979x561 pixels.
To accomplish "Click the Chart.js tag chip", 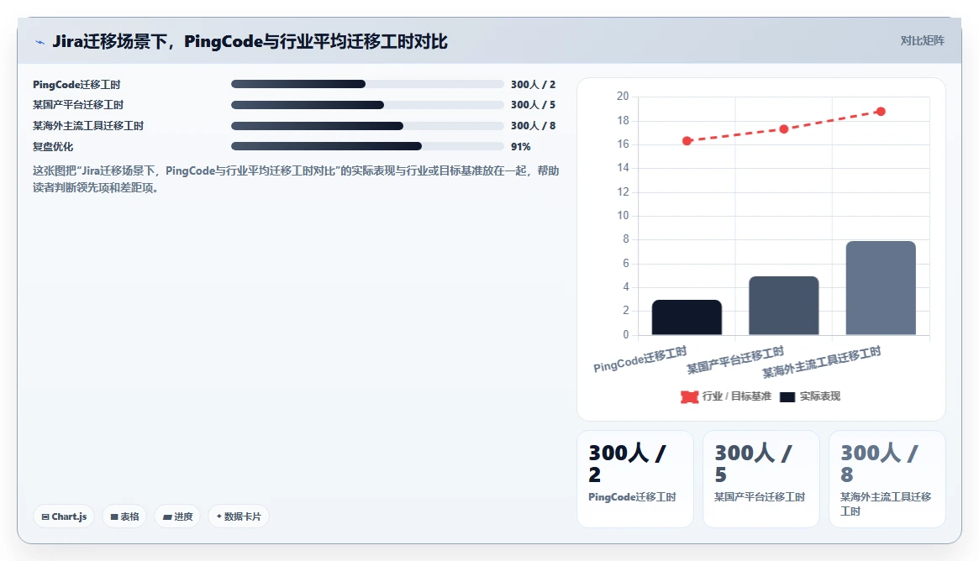I will (64, 516).
